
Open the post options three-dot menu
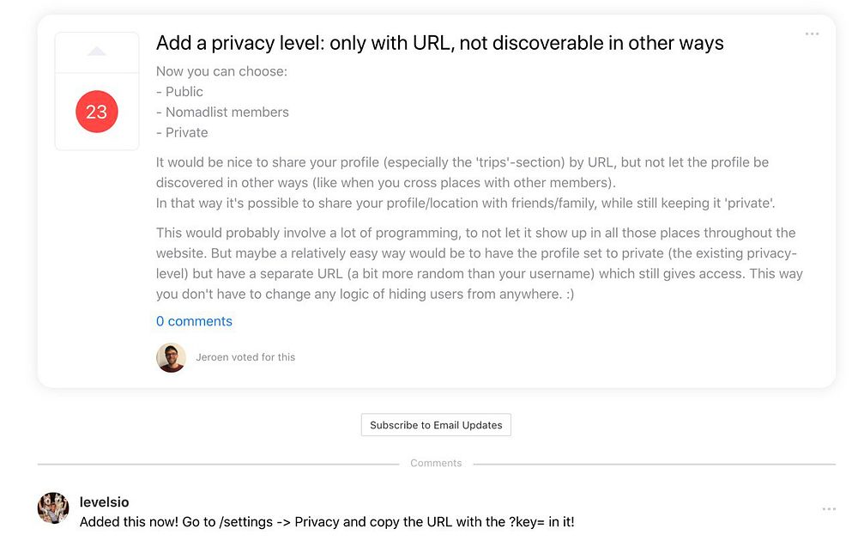tap(812, 34)
